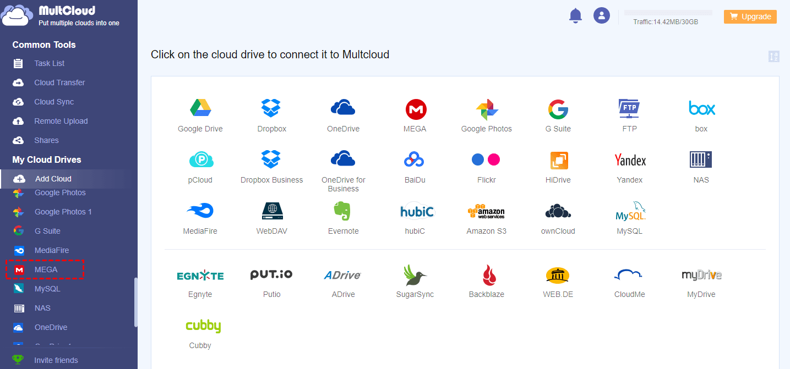Open the user account avatar

click(602, 15)
